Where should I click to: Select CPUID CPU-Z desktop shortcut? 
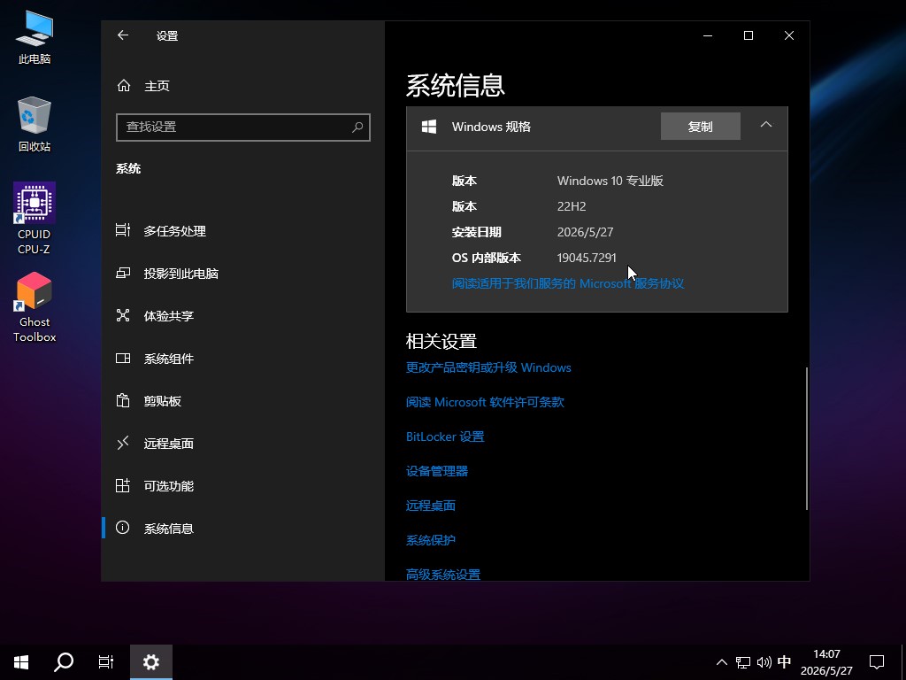tap(35, 219)
